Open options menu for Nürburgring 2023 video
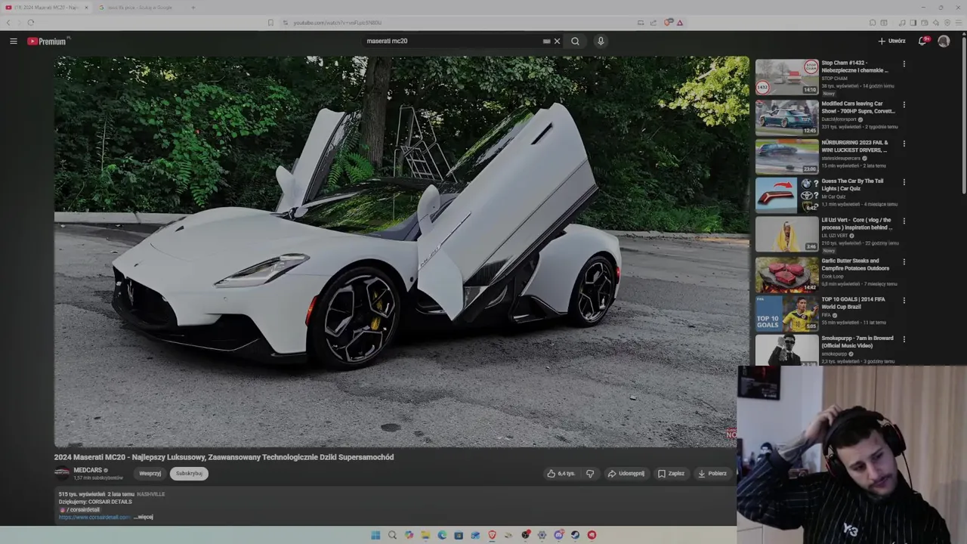The height and width of the screenshot is (544, 967). (x=904, y=144)
